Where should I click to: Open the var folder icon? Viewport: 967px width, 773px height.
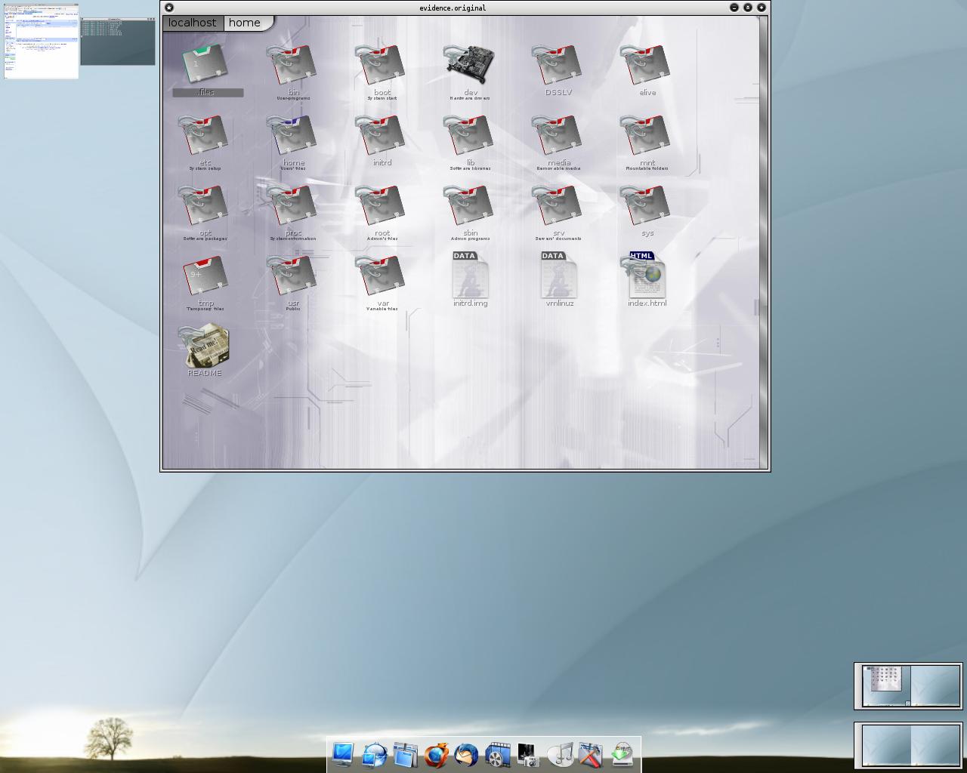[x=380, y=276]
